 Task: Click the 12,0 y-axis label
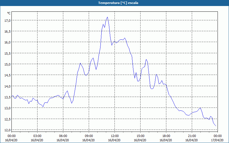point(7,130)
